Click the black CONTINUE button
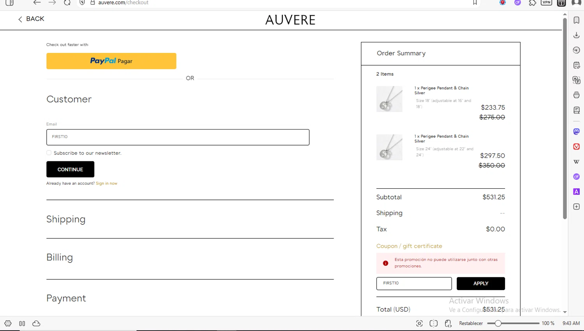 pyautogui.click(x=70, y=169)
